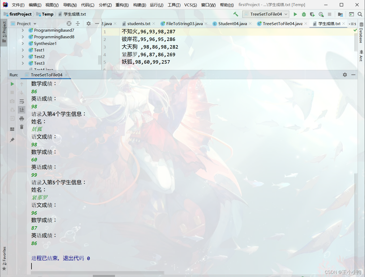Open the 重构(R) menu
The width and height of the screenshot is (365, 277).
[122, 5]
